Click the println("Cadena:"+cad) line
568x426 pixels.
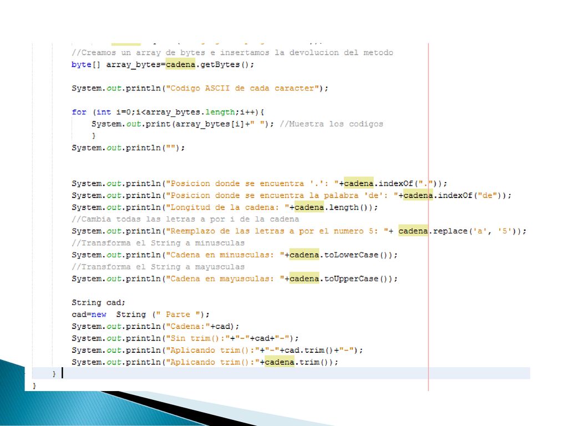(155, 326)
